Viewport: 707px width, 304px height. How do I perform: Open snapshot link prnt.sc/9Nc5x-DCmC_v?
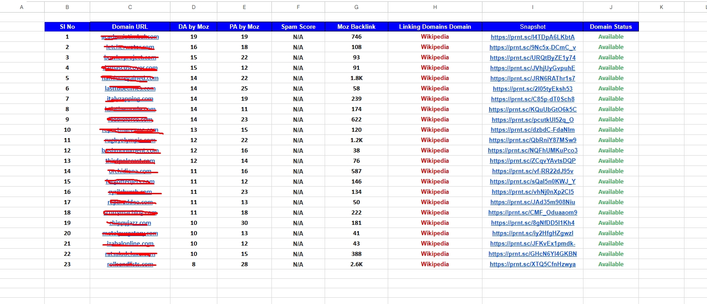tap(533, 47)
